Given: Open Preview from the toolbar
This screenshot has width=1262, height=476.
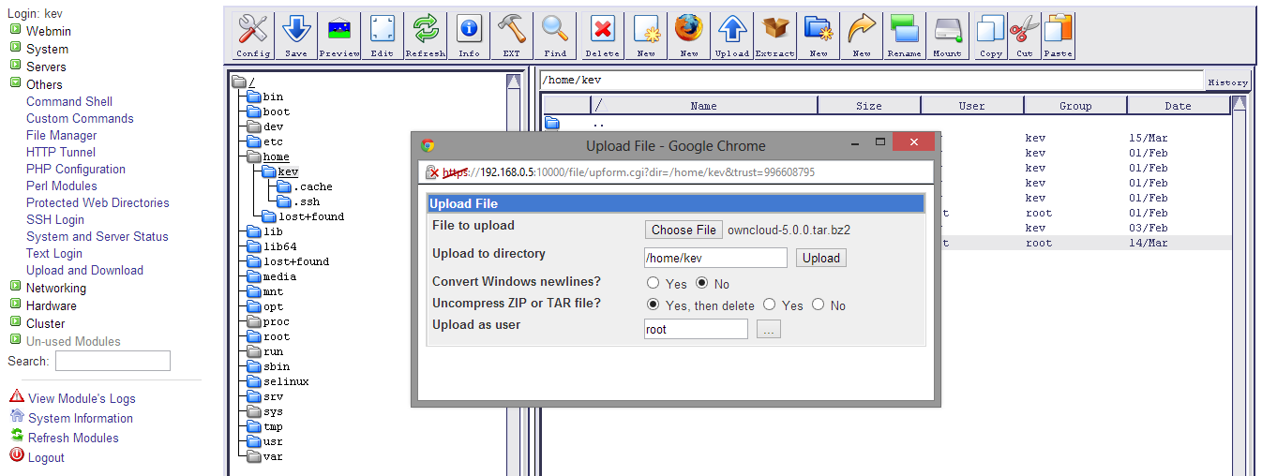Looking at the screenshot, I should click(x=339, y=37).
